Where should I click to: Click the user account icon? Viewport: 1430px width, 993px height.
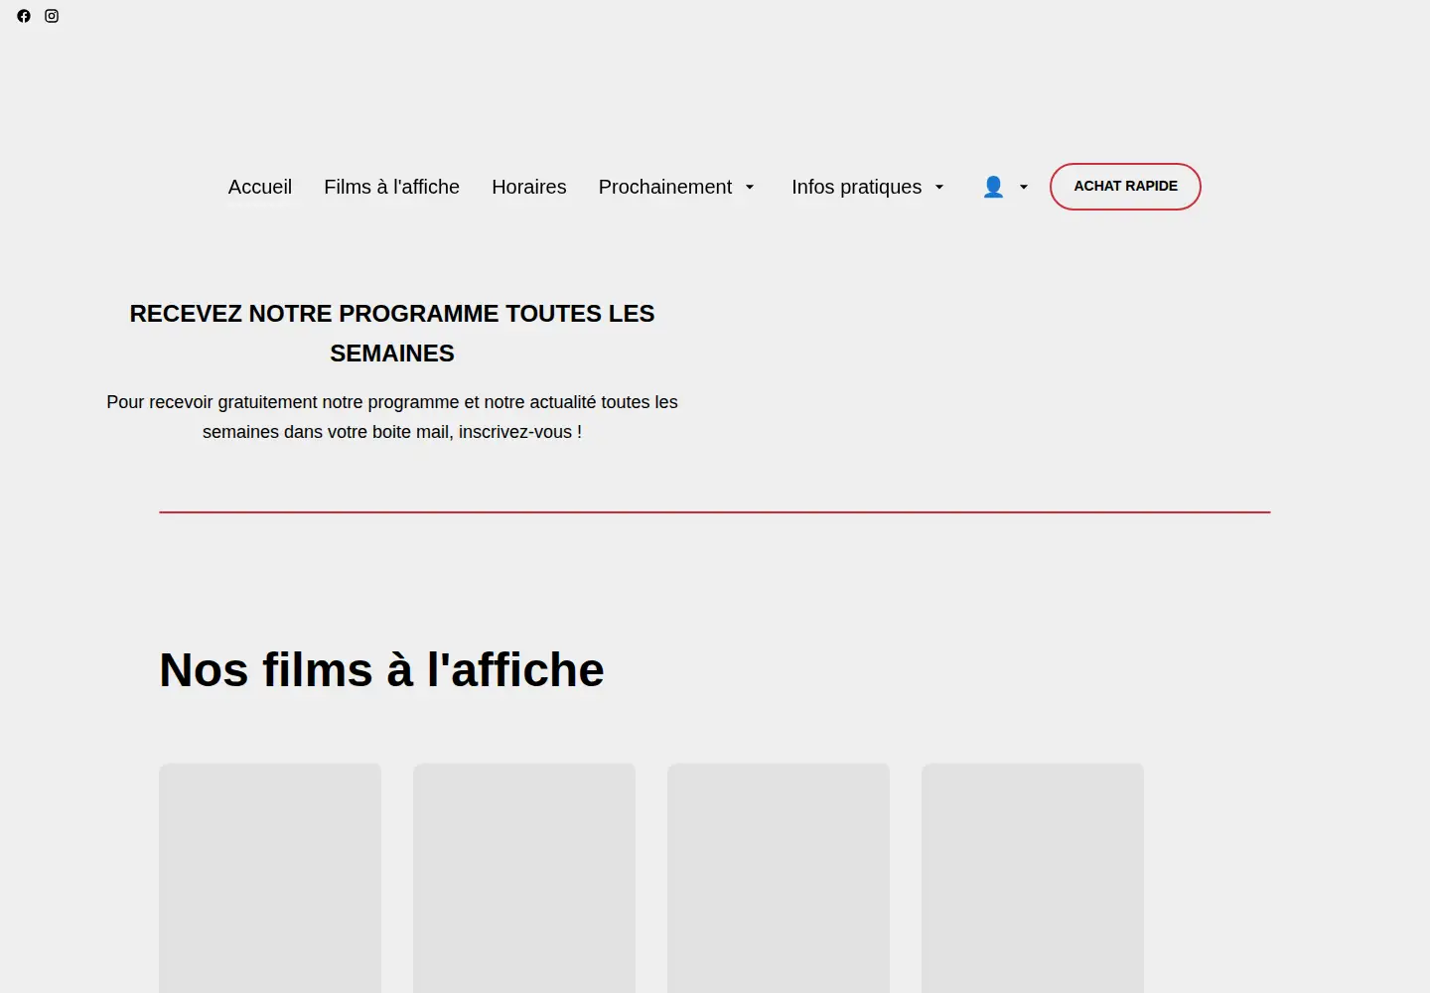coord(993,187)
